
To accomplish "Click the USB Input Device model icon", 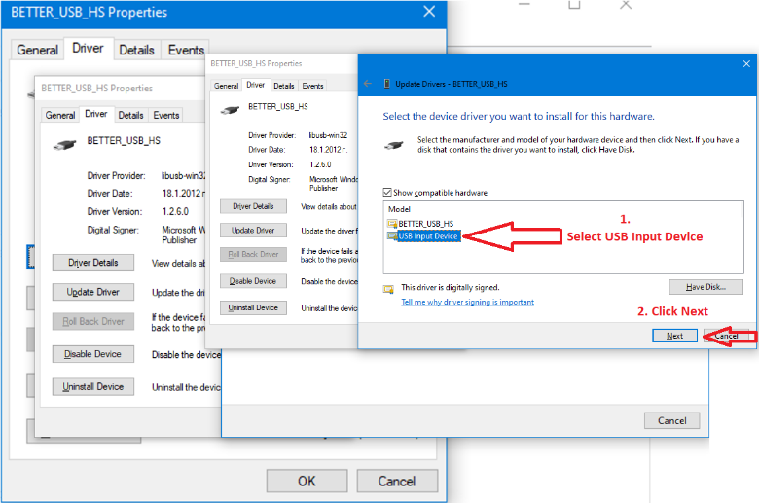I will pyautogui.click(x=392, y=235).
